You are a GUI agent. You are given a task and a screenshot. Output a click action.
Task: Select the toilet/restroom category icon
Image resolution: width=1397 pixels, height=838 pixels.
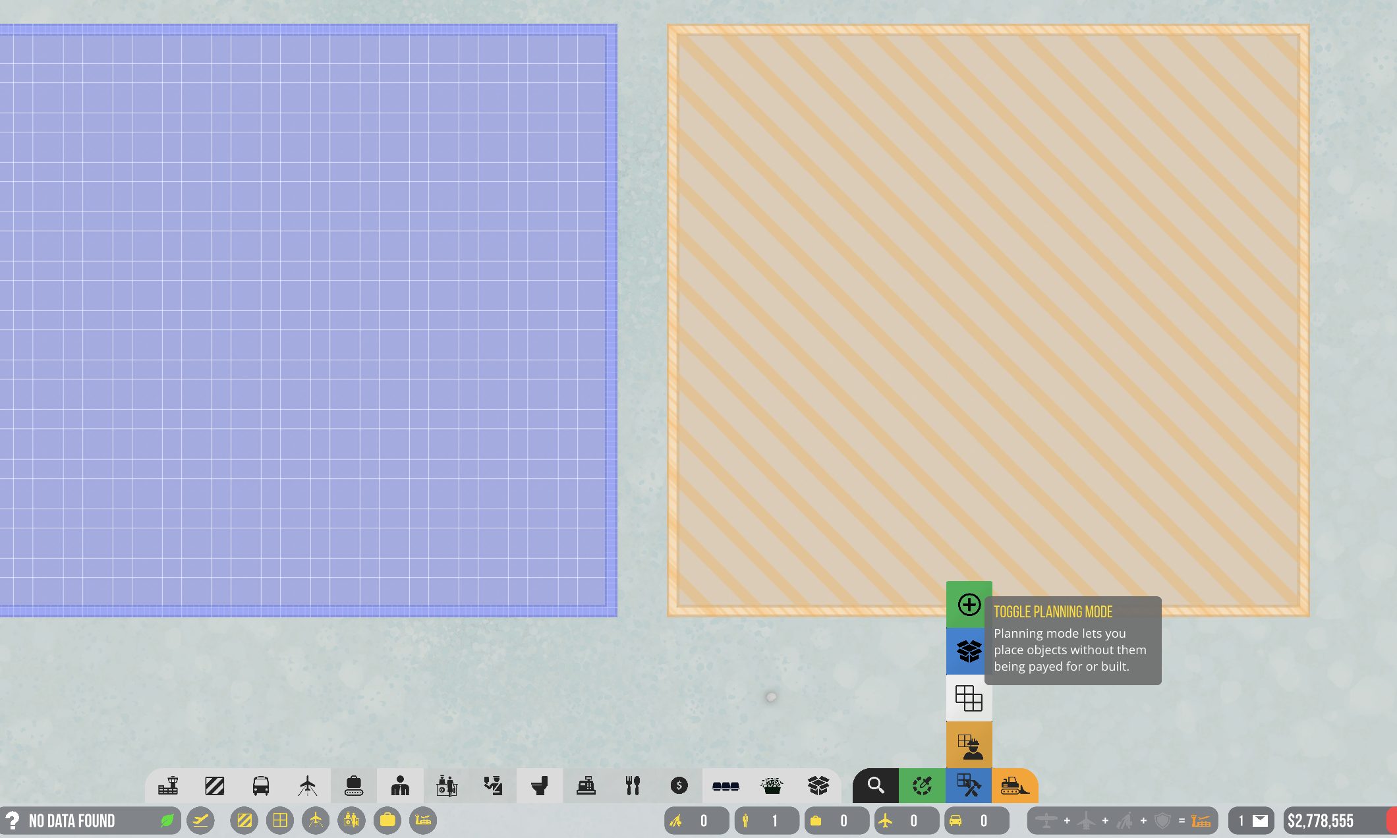[540, 785]
